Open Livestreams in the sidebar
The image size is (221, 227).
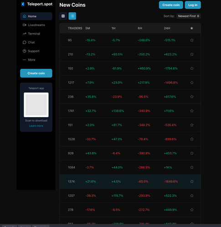pyautogui.click(x=36, y=25)
